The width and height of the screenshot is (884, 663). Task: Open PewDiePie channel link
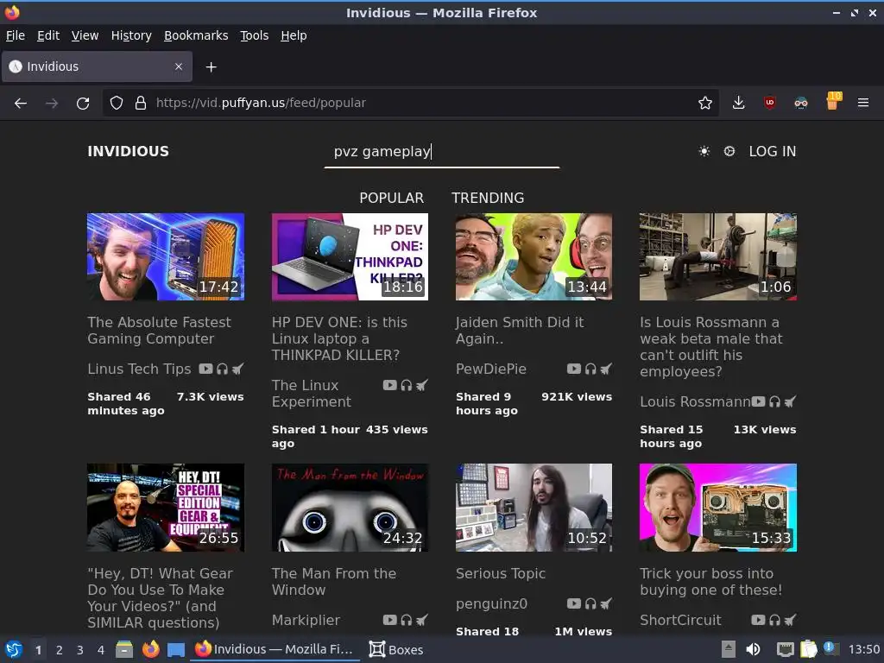pyautogui.click(x=491, y=369)
